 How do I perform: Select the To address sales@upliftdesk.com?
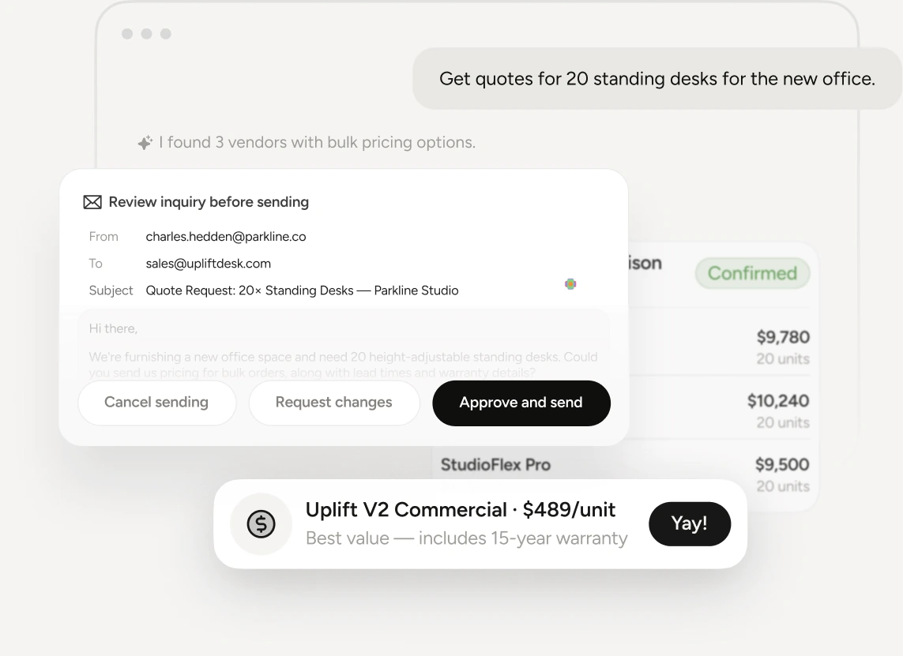[208, 264]
